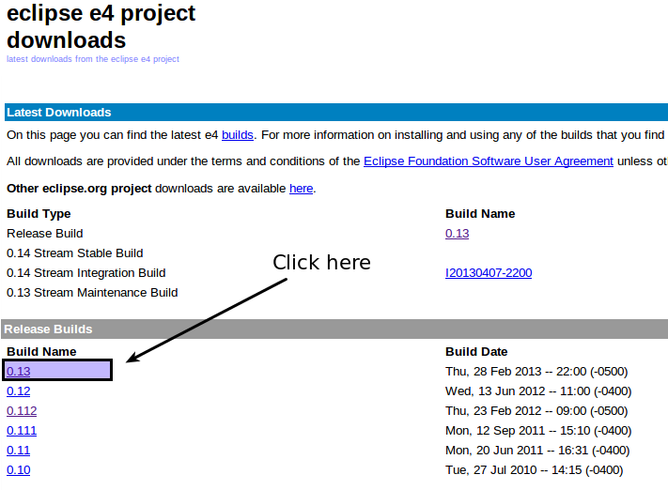Click the Build Date column header
The height and width of the screenshot is (490, 668).
pos(476,352)
